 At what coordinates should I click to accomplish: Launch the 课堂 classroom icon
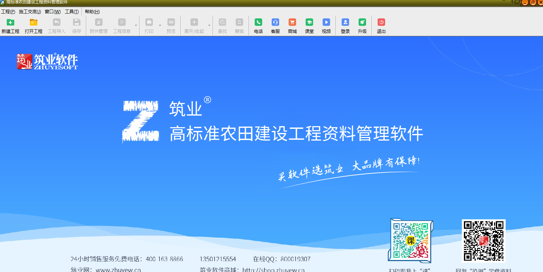[x=309, y=22]
